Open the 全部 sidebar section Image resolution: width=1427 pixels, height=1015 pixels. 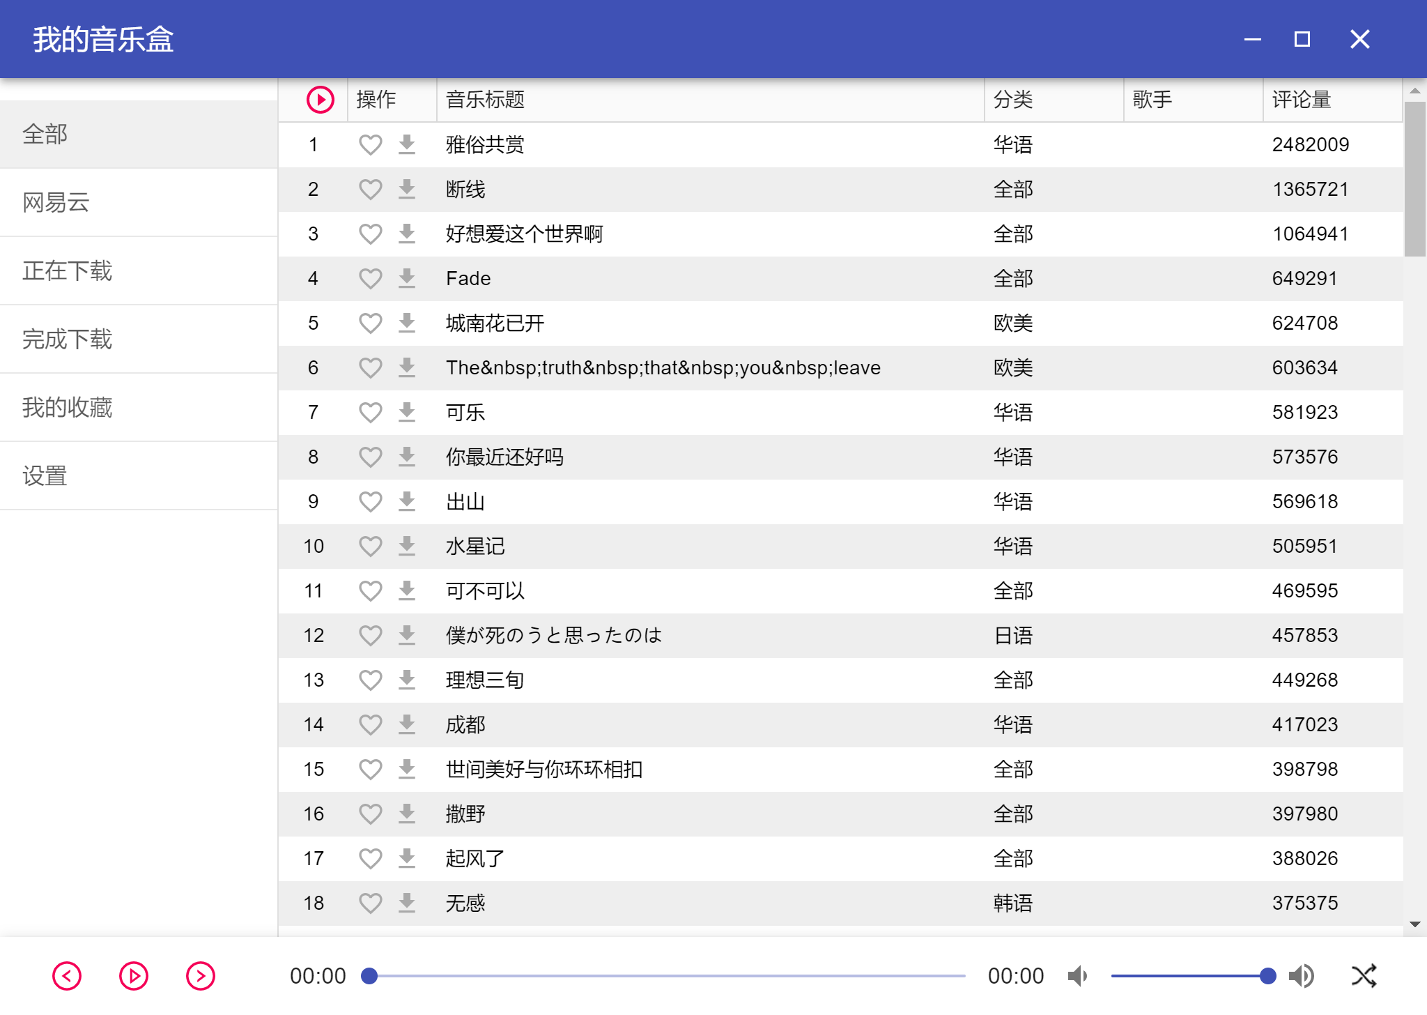139,134
